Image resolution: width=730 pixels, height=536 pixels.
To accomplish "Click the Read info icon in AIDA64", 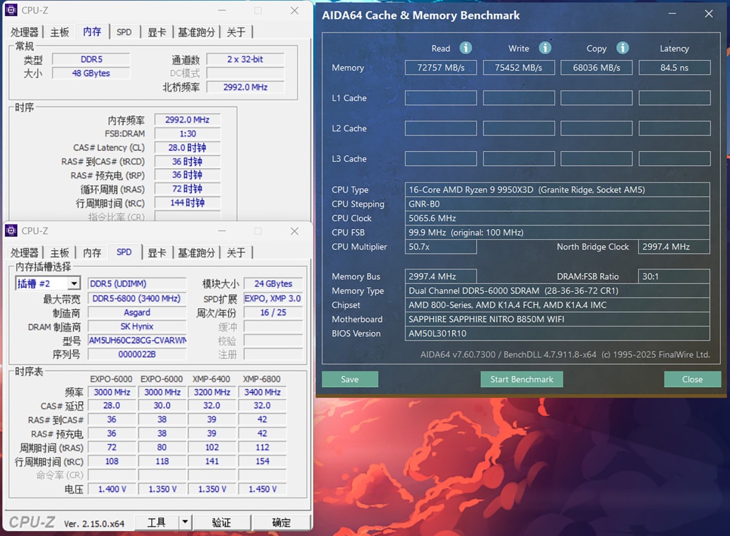I will (466, 48).
